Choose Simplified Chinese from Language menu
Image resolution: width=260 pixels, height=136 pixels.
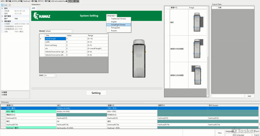point(118,25)
